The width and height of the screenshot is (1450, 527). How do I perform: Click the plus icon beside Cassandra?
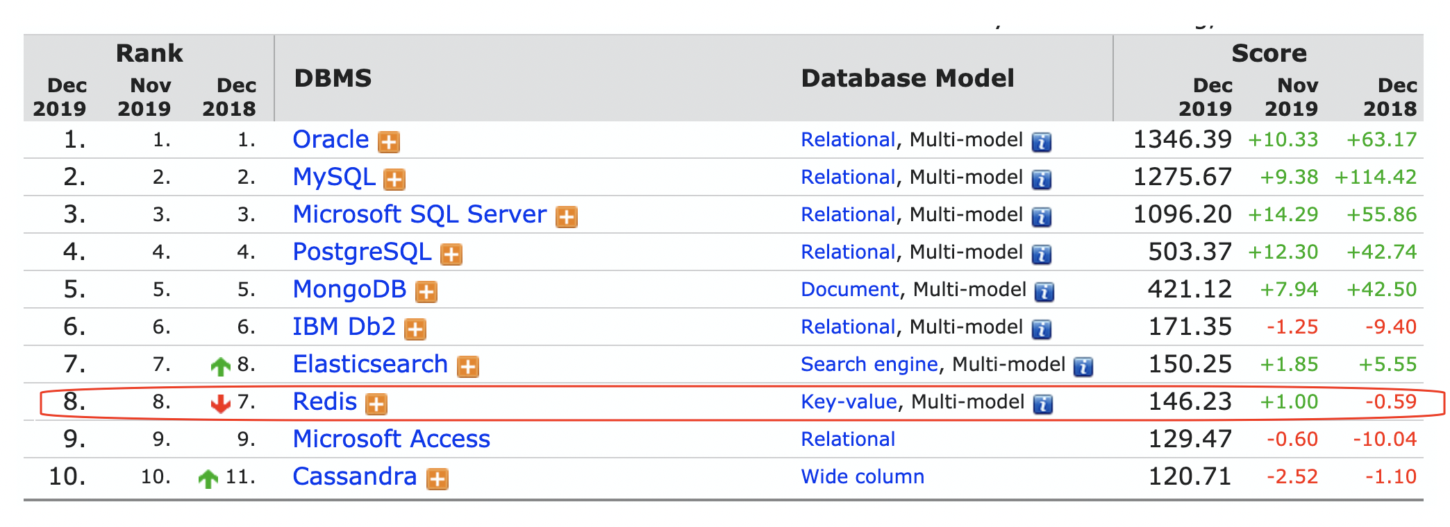click(437, 479)
